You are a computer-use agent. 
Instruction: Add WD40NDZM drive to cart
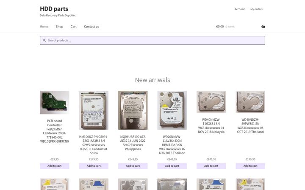click(250, 166)
